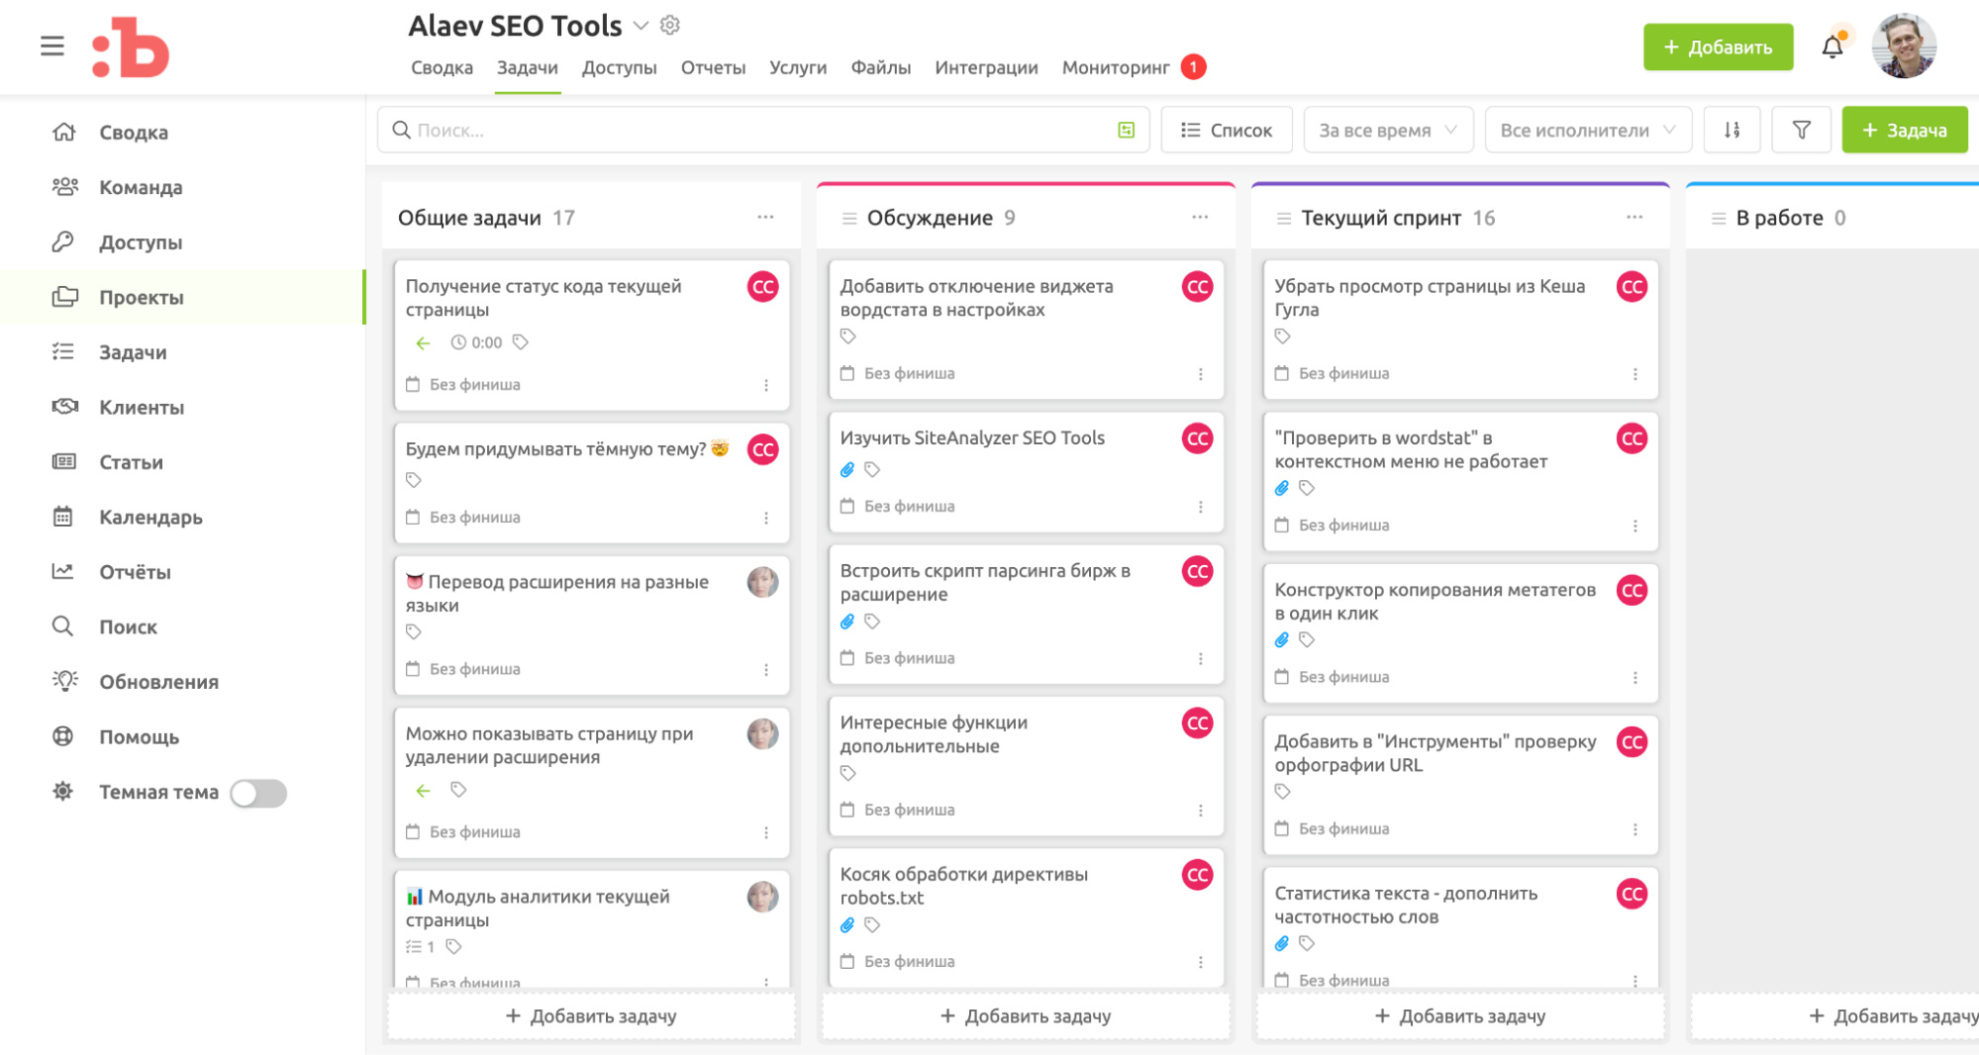Open Проекты in the sidebar
This screenshot has height=1055, width=1979.
coord(183,297)
